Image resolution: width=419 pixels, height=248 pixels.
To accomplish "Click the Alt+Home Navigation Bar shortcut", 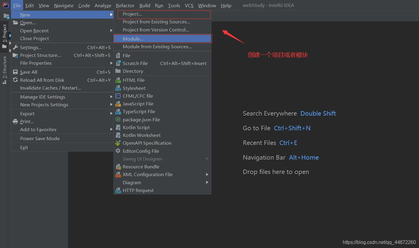I will (304, 158).
